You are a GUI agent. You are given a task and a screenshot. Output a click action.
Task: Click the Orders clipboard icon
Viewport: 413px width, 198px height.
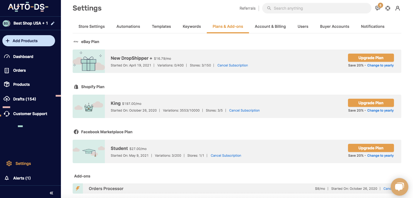click(7, 70)
